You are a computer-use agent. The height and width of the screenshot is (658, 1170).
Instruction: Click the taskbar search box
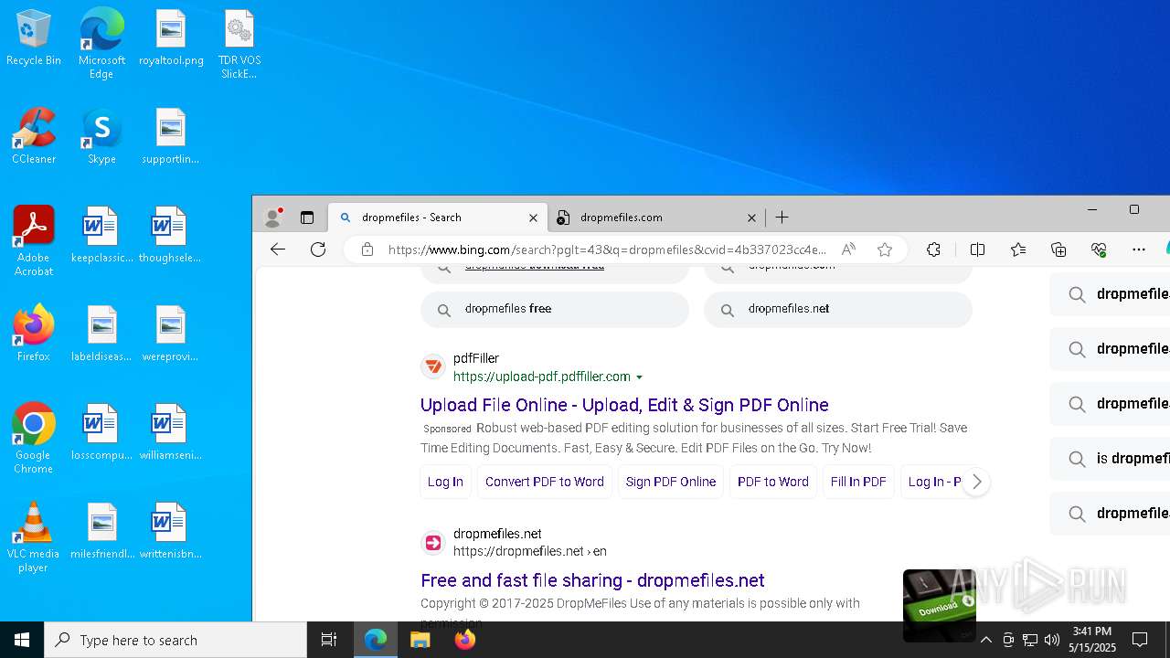175,640
